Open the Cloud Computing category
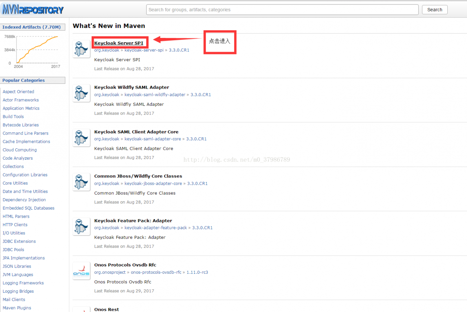The image size is (467, 312). tap(20, 150)
